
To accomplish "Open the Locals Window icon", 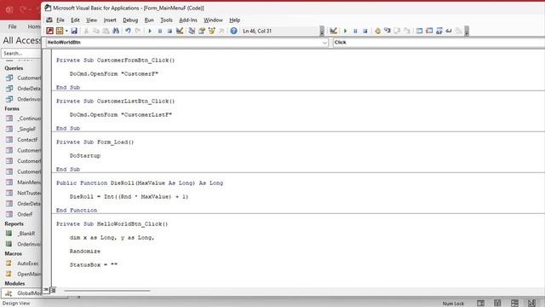I will click(420, 31).
